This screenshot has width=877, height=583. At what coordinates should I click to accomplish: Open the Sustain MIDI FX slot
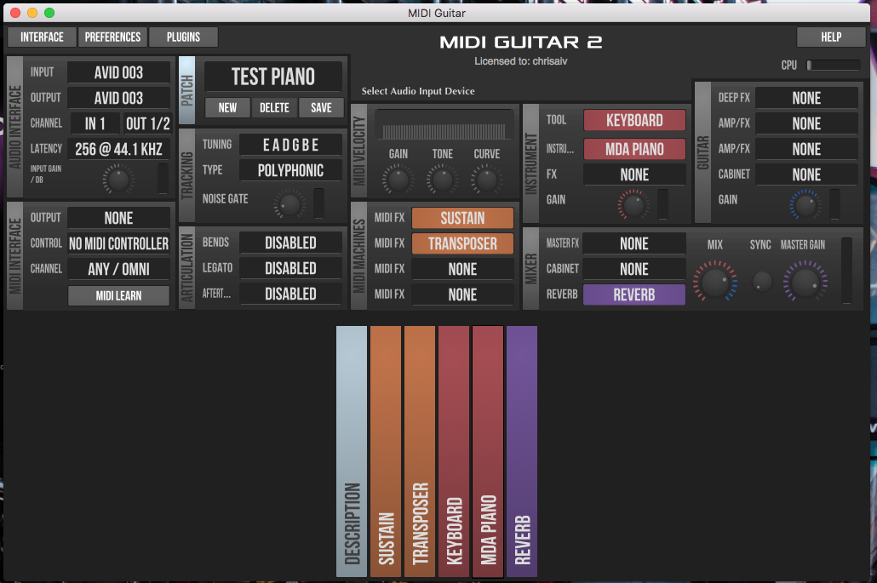(x=462, y=218)
